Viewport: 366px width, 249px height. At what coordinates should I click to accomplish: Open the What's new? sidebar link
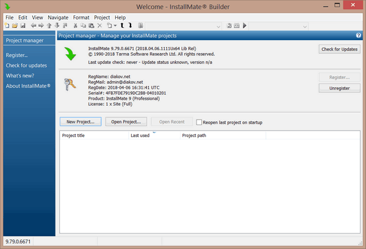(x=20, y=75)
